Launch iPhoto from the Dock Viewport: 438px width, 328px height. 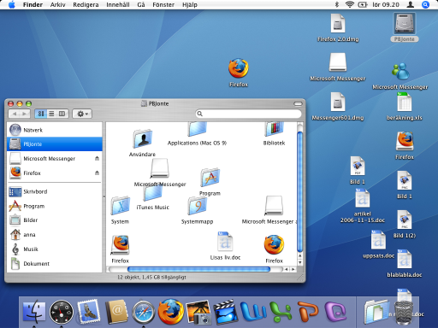click(198, 312)
